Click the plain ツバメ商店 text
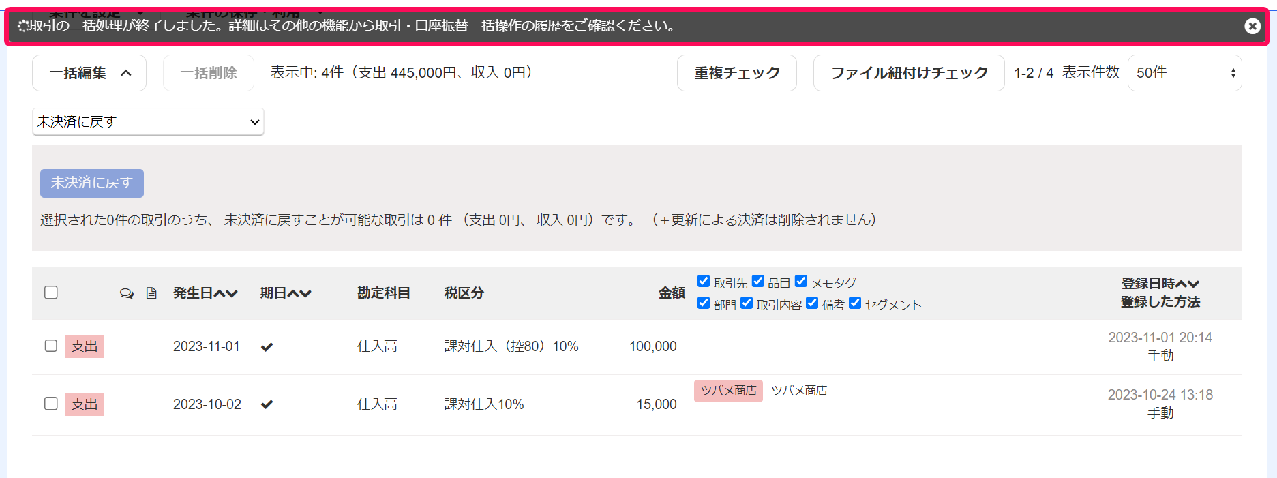Screen dimensions: 1277x478 click(799, 391)
